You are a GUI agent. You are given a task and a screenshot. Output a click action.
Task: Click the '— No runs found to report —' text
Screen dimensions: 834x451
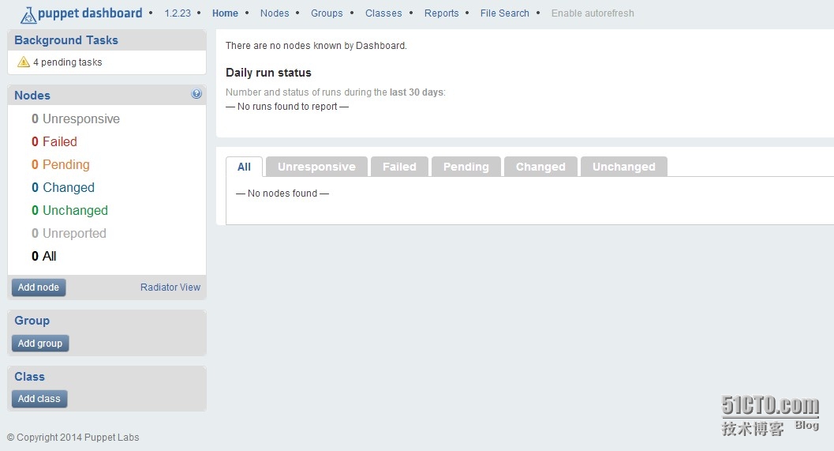point(287,107)
